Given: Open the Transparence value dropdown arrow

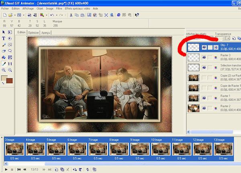Looking at the screenshot, I should click(228, 38).
